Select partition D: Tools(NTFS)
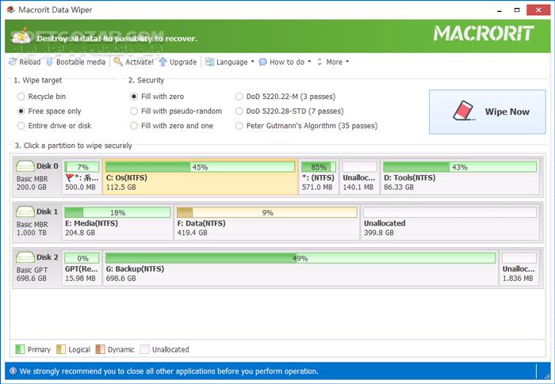The height and width of the screenshot is (384, 555). tap(460, 177)
